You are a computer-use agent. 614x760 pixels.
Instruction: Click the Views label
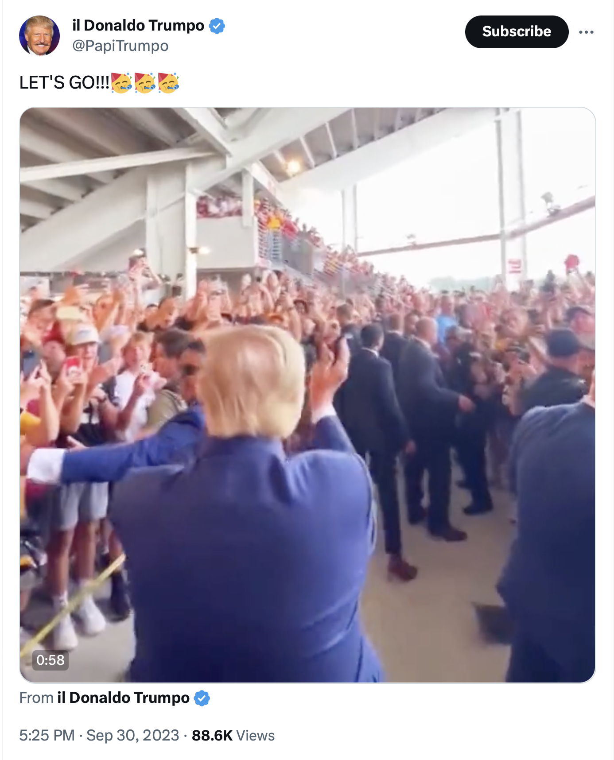click(x=256, y=735)
